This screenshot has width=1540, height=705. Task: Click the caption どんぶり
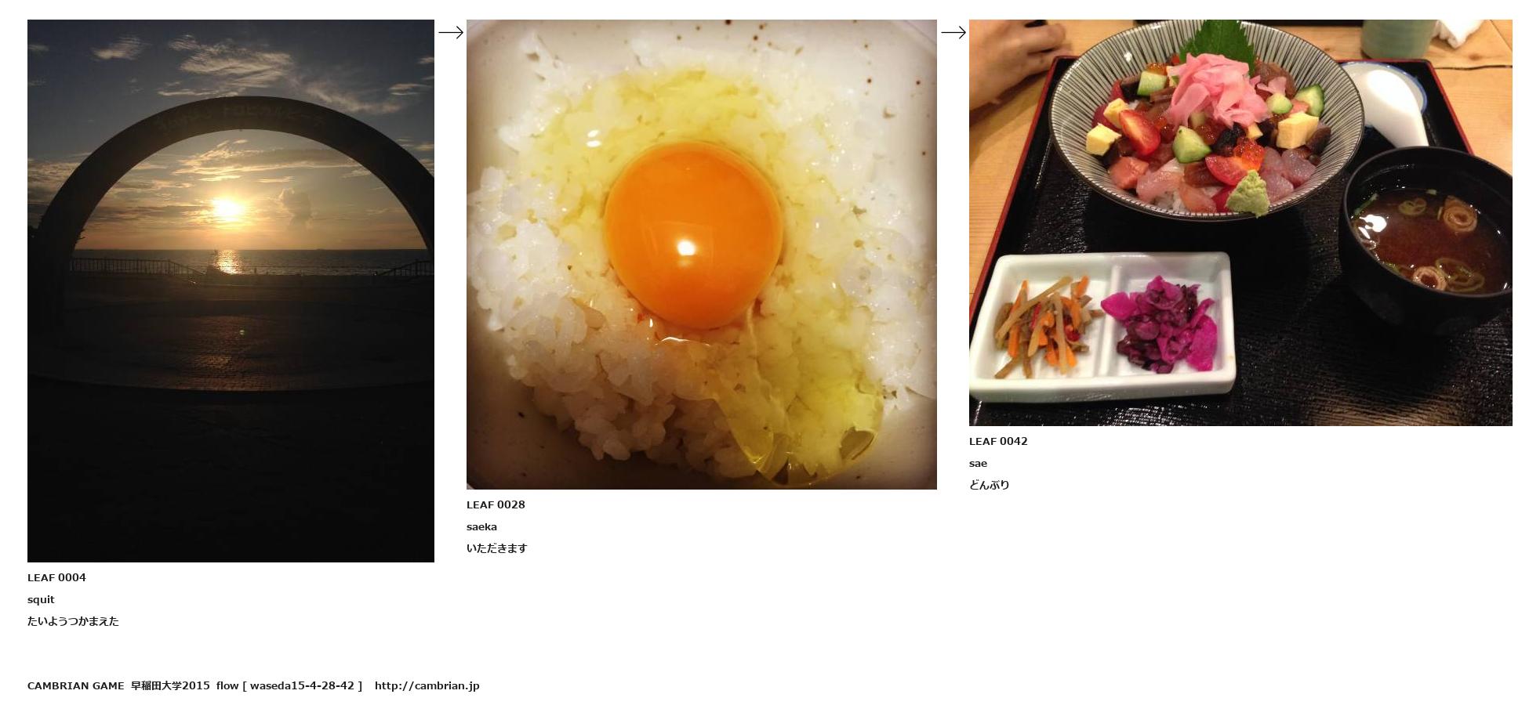pos(990,485)
